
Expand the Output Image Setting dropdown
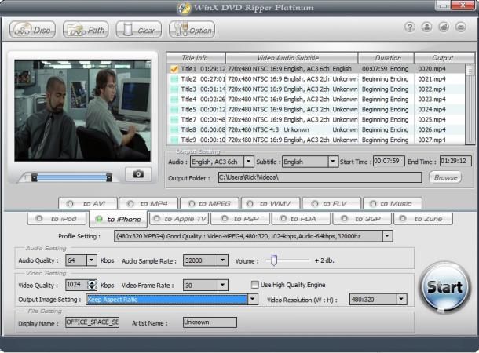[253, 300]
